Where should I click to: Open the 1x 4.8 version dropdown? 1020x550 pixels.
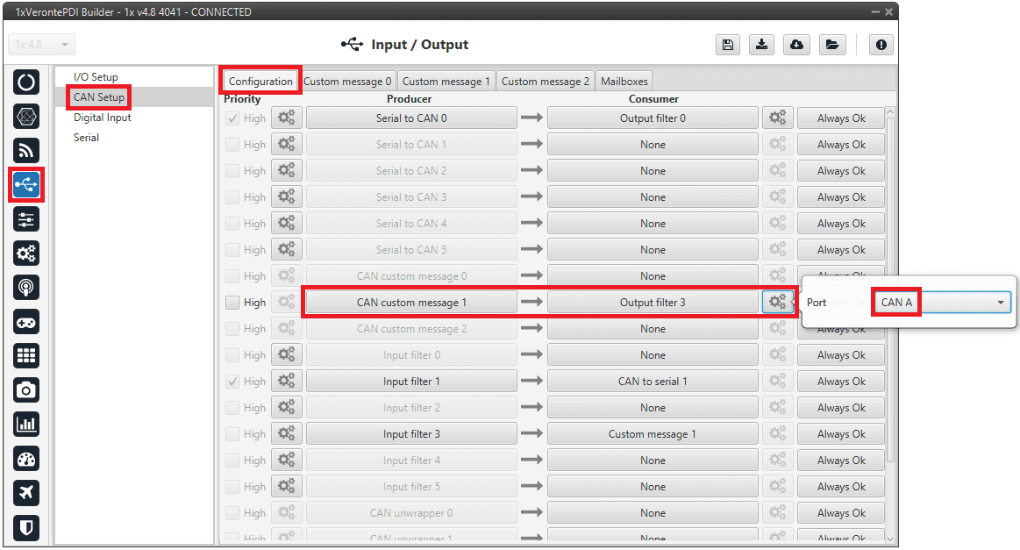point(42,45)
